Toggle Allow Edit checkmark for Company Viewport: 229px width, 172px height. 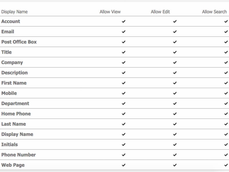point(175,62)
